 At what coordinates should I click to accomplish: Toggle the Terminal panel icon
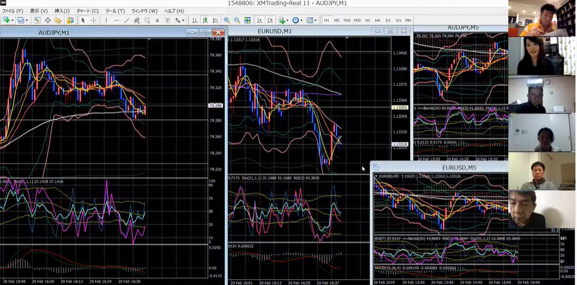pyautogui.click(x=70, y=20)
